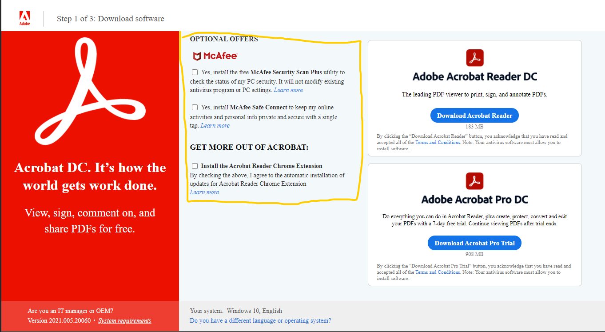Click Do you have a different language or operating system

click(x=260, y=320)
